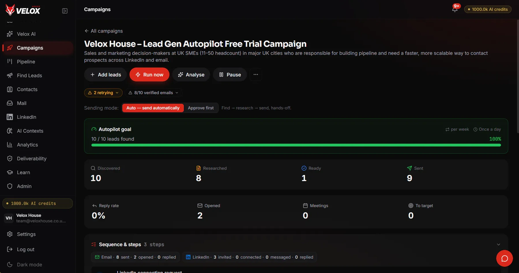Click the AI Contexts brain icon
The height and width of the screenshot is (273, 519).
[10, 131]
